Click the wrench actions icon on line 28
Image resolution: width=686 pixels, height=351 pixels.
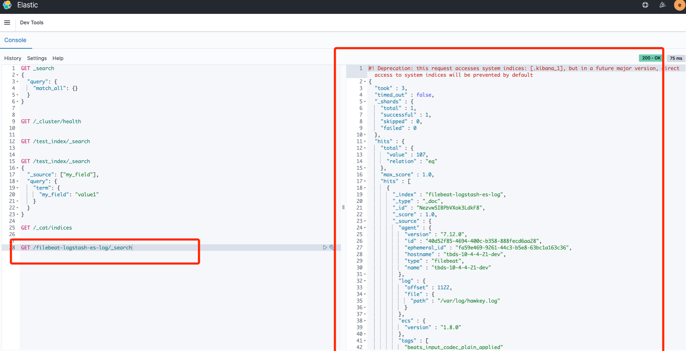[332, 247]
